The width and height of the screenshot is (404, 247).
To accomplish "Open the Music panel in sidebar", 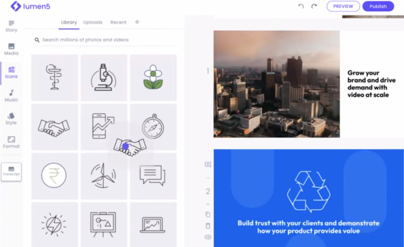I will click(x=11, y=96).
